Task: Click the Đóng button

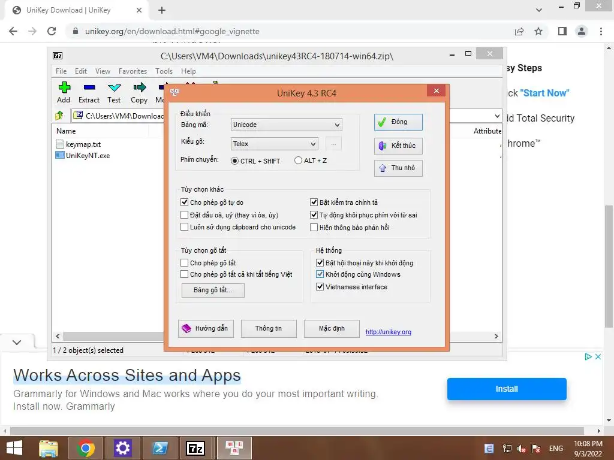Action: tap(398, 122)
